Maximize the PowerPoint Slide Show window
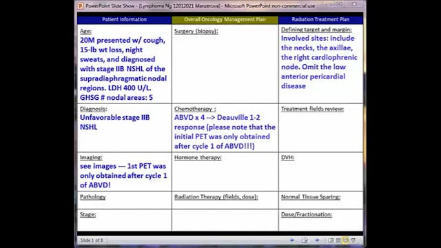 click(x=340, y=5)
